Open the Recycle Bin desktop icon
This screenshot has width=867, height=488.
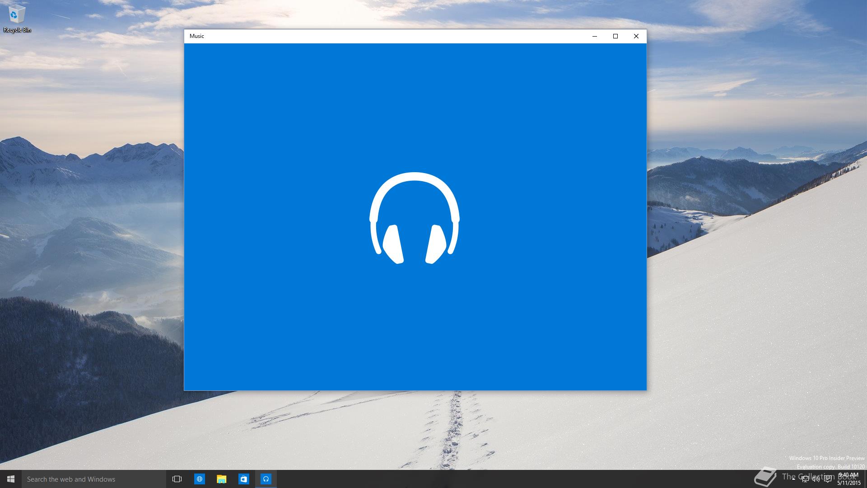pyautogui.click(x=17, y=18)
